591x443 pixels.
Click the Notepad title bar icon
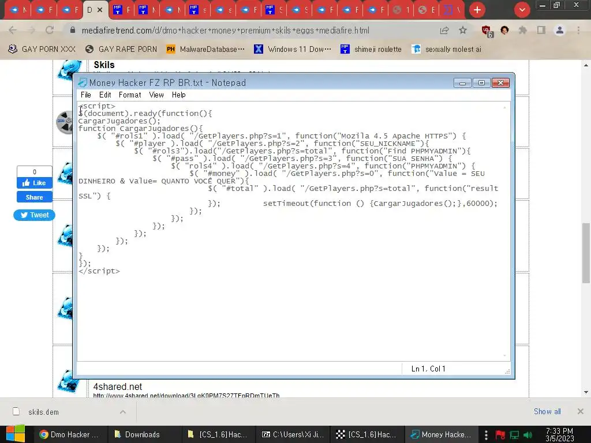[82, 82]
